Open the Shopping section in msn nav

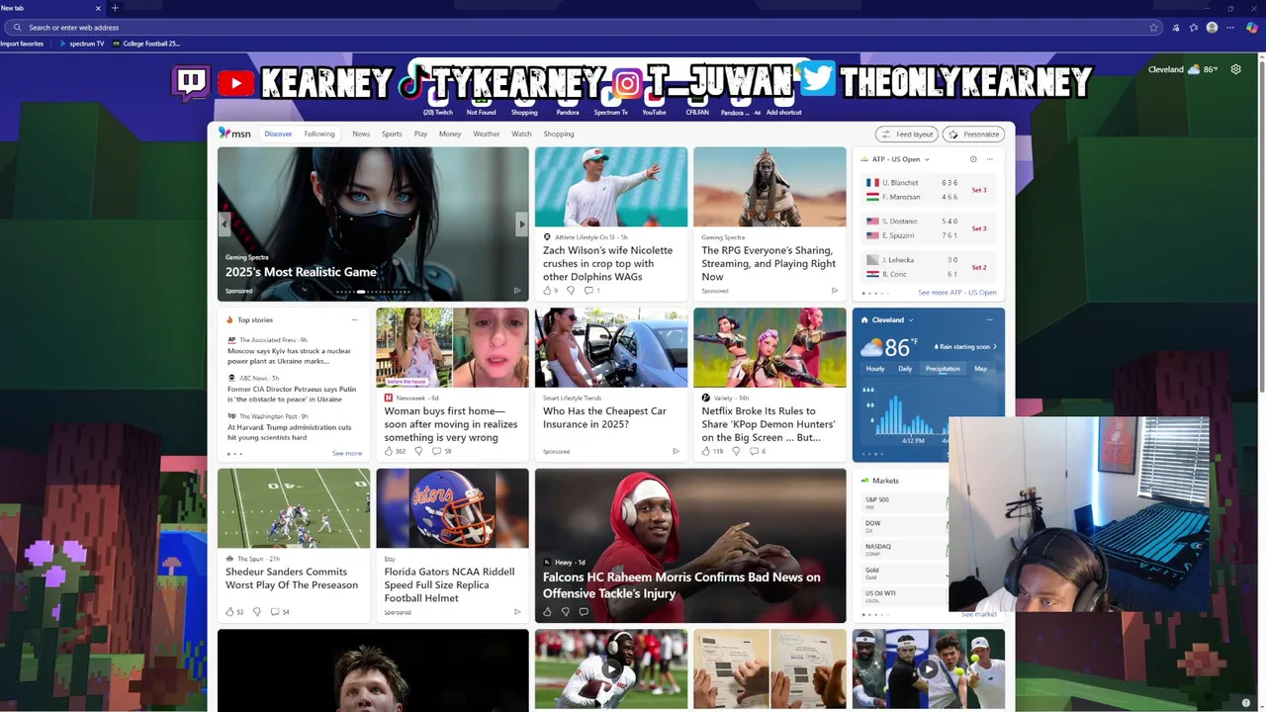[x=559, y=133]
